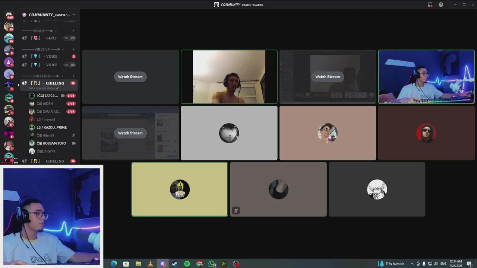
Task: Open the purple people server icon
Action: 9,62
